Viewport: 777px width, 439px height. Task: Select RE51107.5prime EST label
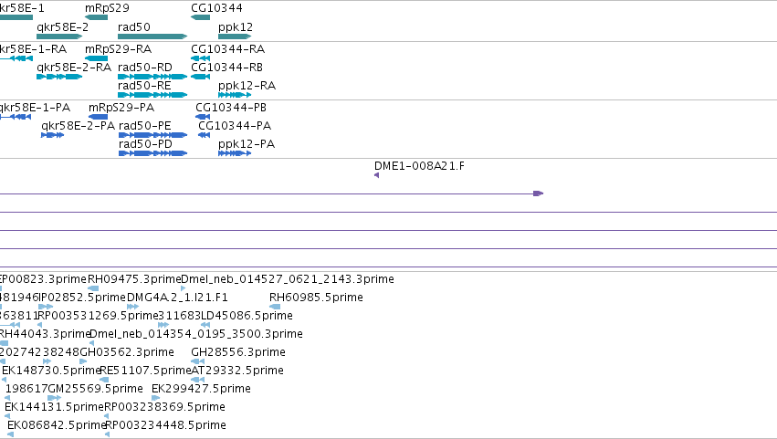[x=145, y=371]
